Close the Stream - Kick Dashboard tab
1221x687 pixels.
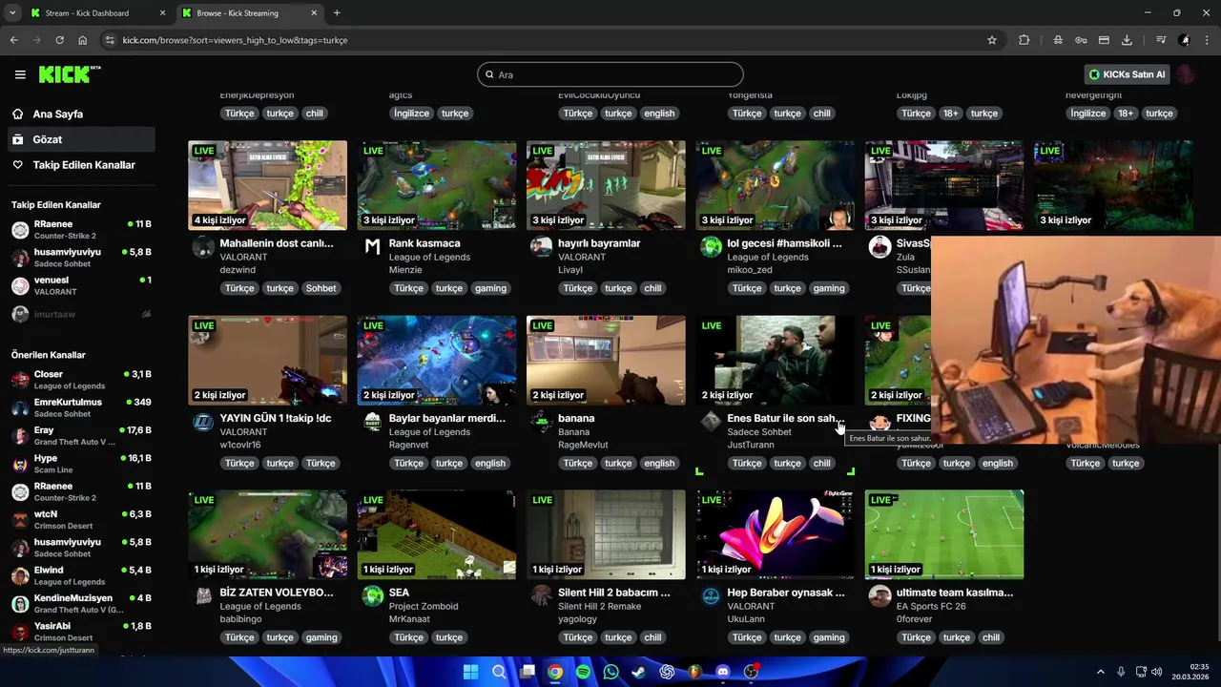[x=162, y=12]
